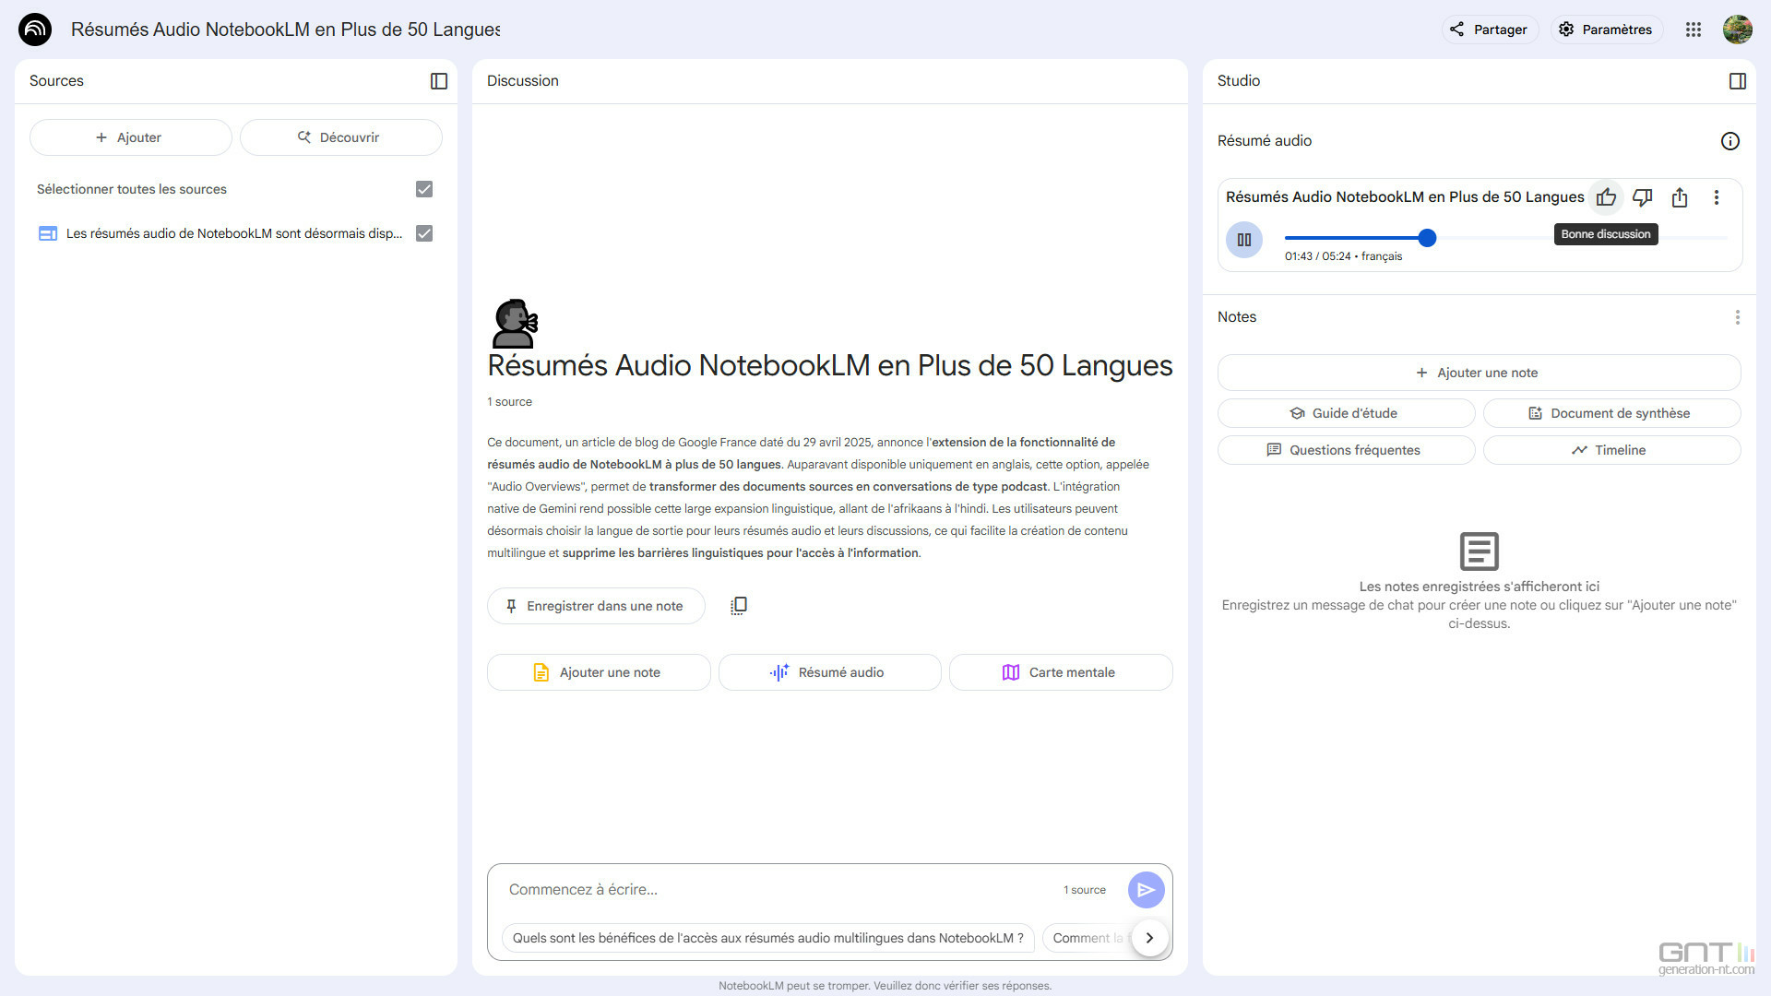Viewport: 1771px width, 996px height.
Task: Click the audio title Résumés Audio NotebookLM
Action: [1404, 197]
